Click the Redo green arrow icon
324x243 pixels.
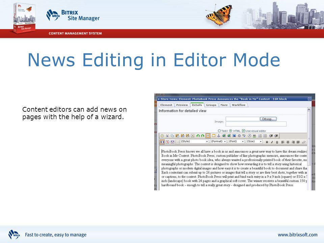[x=203, y=136]
